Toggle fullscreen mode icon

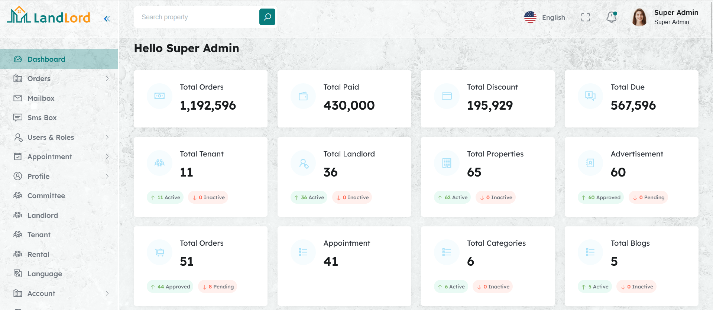pyautogui.click(x=585, y=17)
